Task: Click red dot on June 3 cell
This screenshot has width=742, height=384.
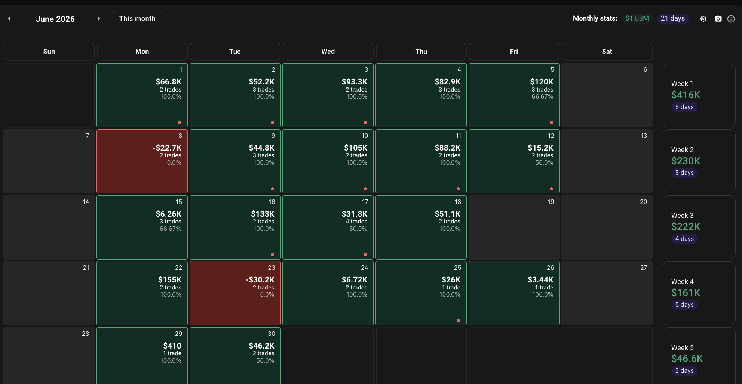Action: [x=365, y=123]
